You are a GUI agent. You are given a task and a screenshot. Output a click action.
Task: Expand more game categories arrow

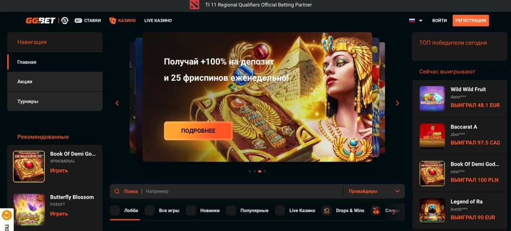pyautogui.click(x=394, y=212)
